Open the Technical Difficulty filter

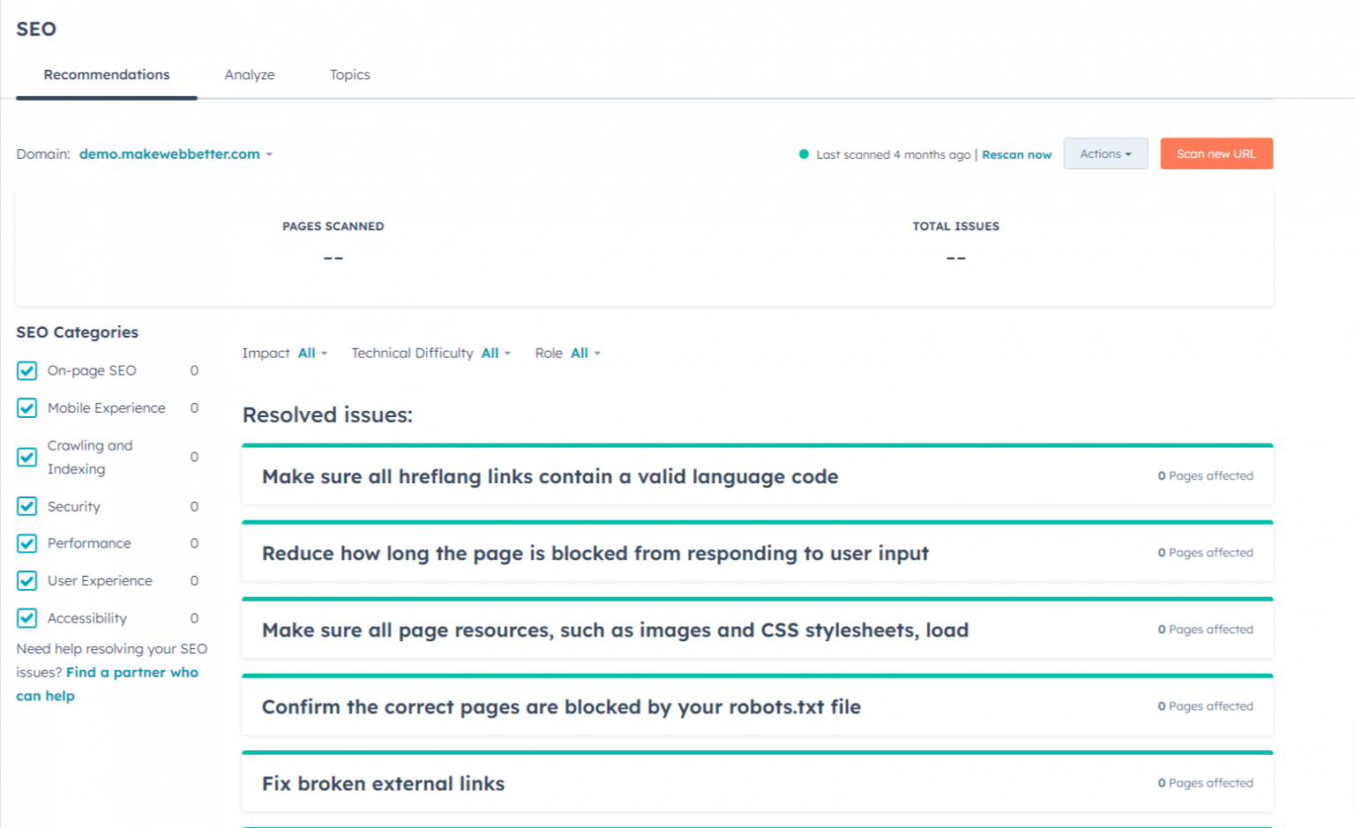click(495, 354)
